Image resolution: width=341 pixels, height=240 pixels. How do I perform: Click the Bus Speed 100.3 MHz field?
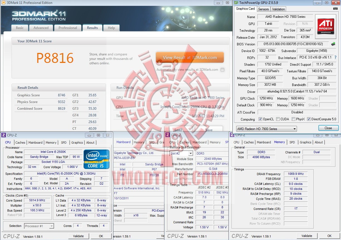[x=37, y=210]
